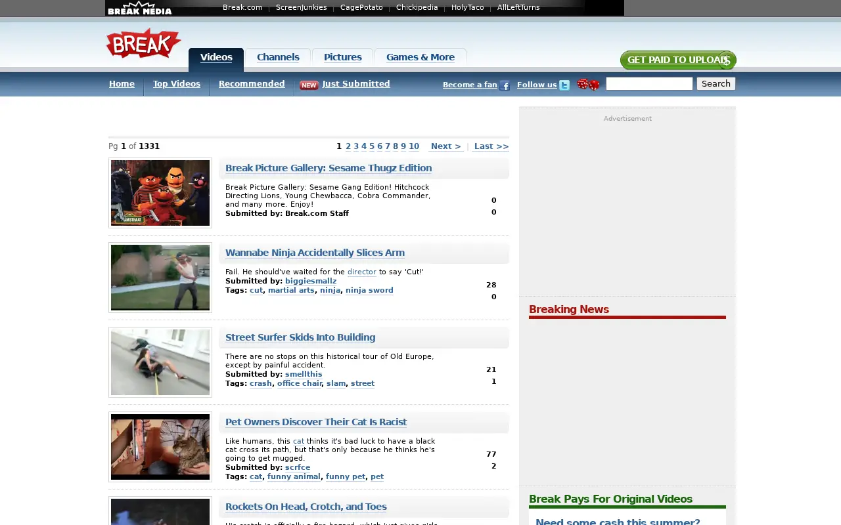Visit ScreenJunkies in the top bar

coord(302,8)
